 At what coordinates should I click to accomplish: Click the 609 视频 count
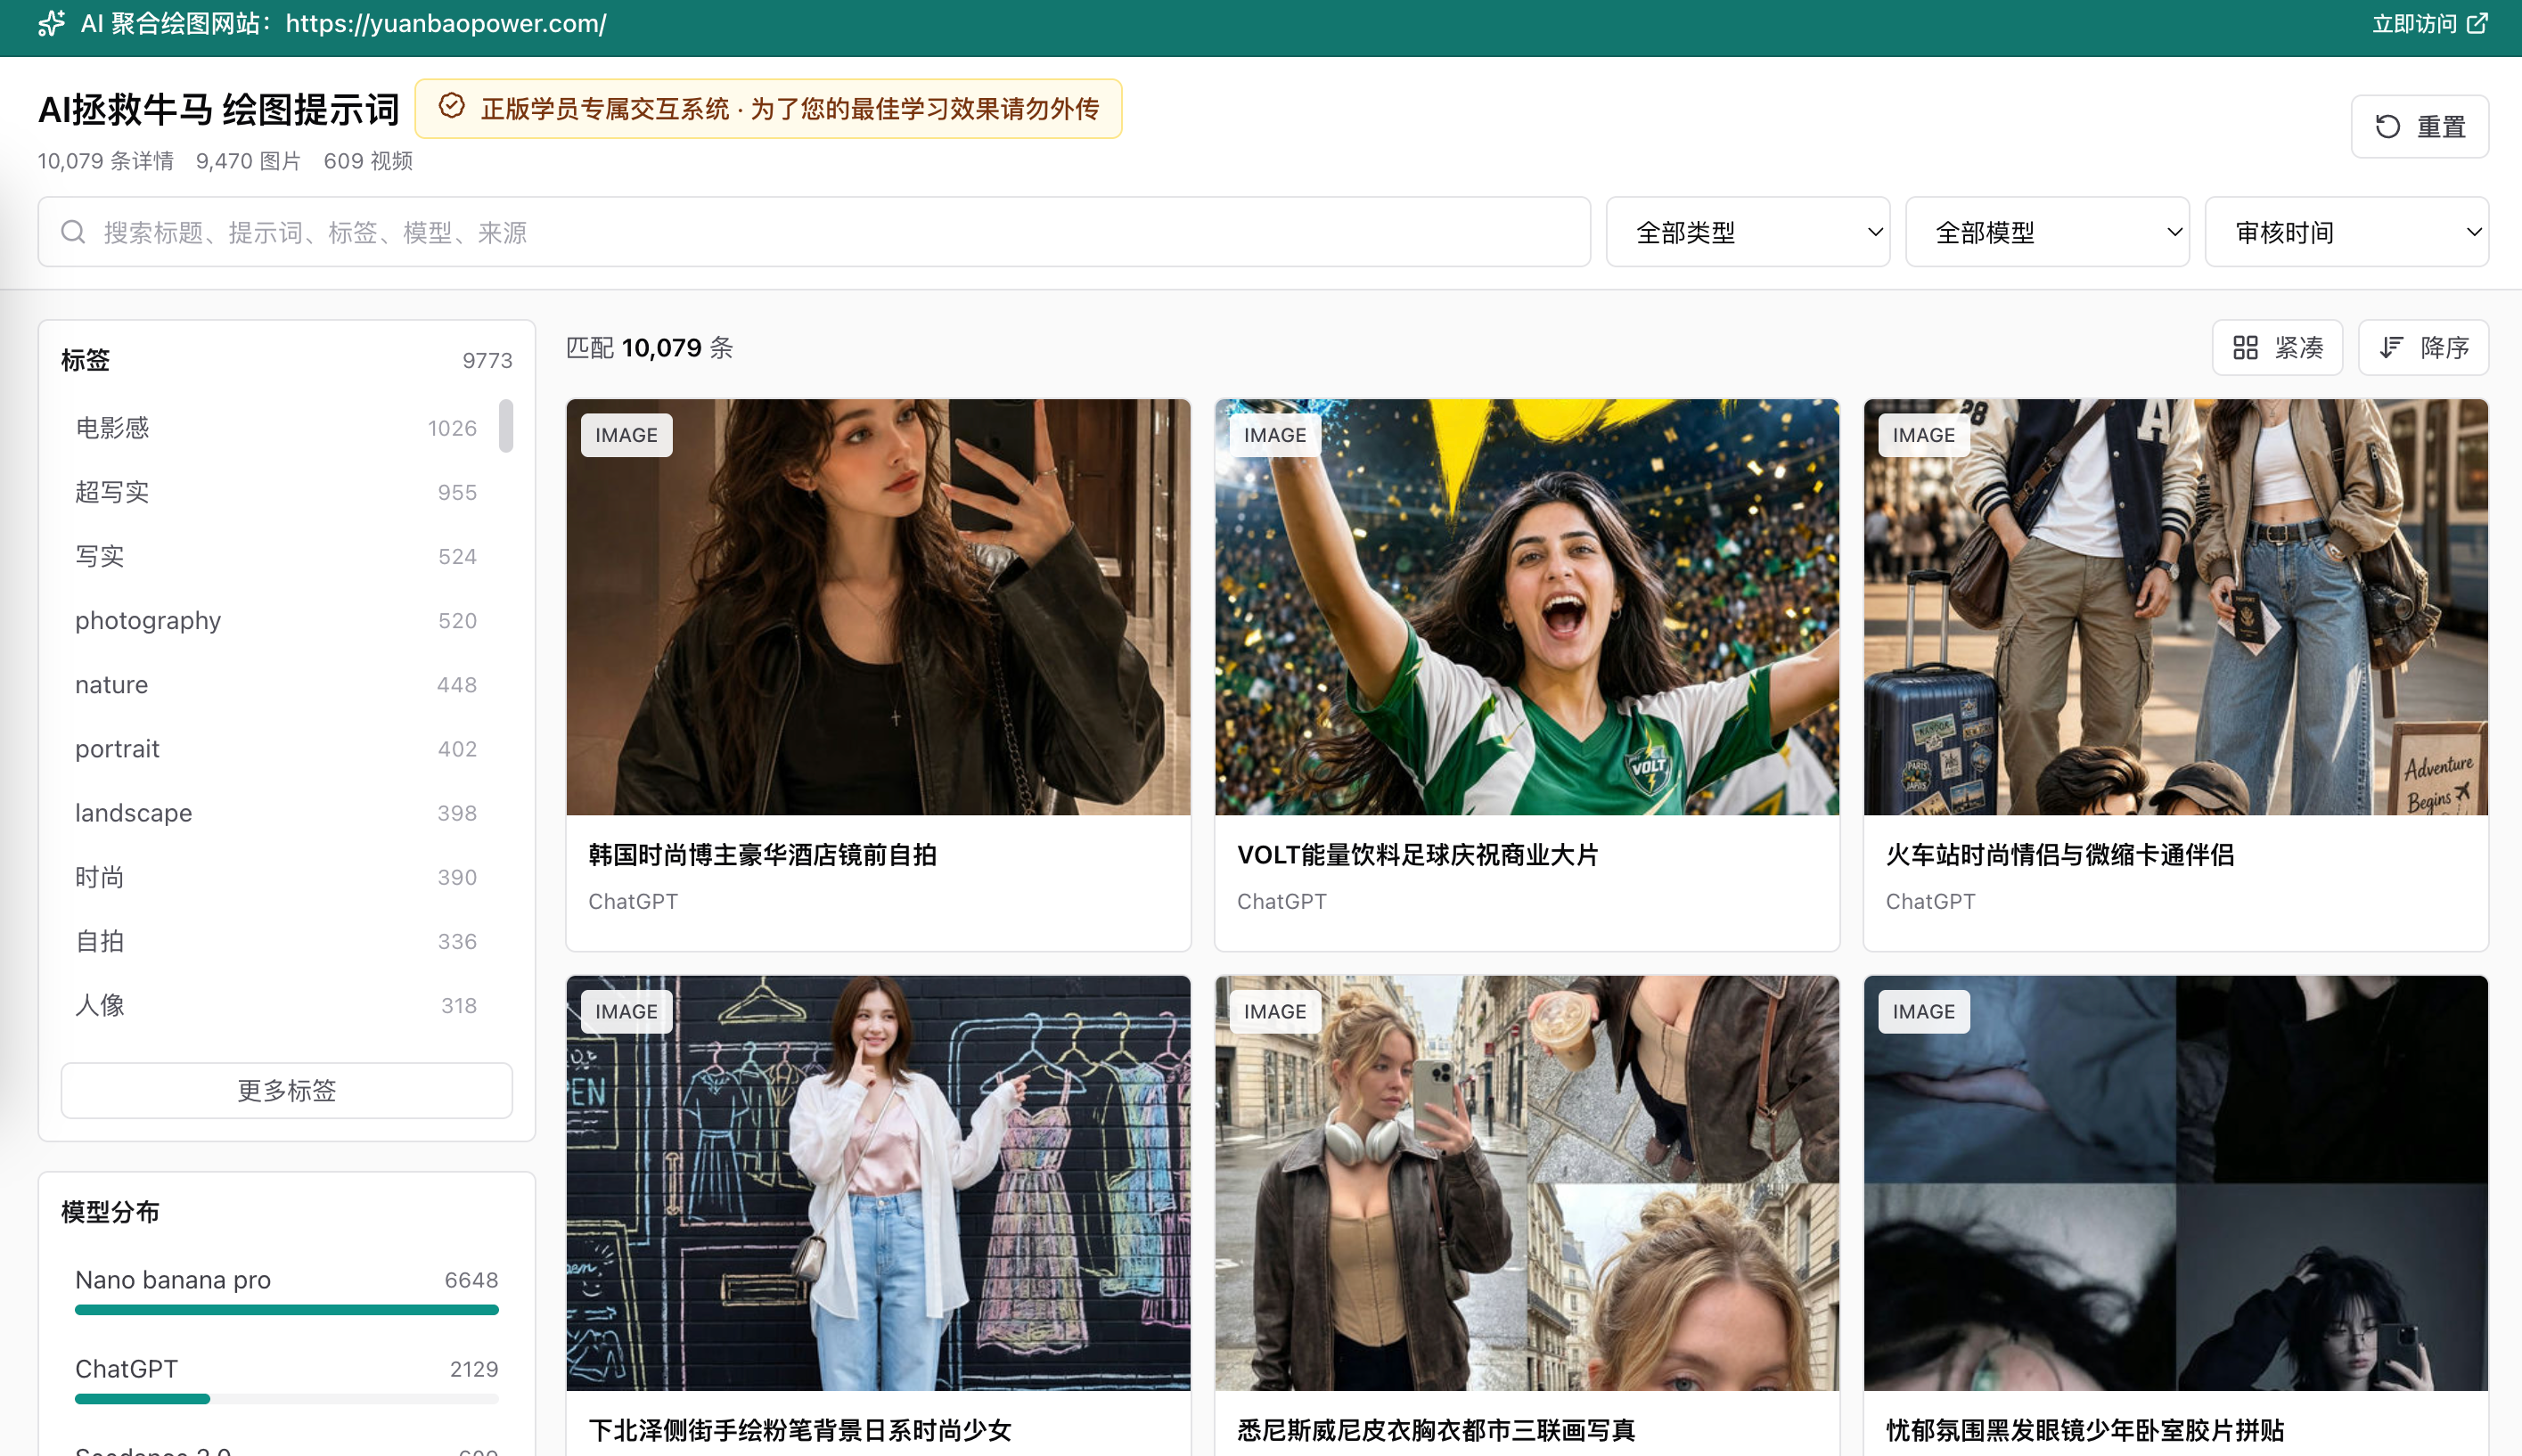[368, 161]
